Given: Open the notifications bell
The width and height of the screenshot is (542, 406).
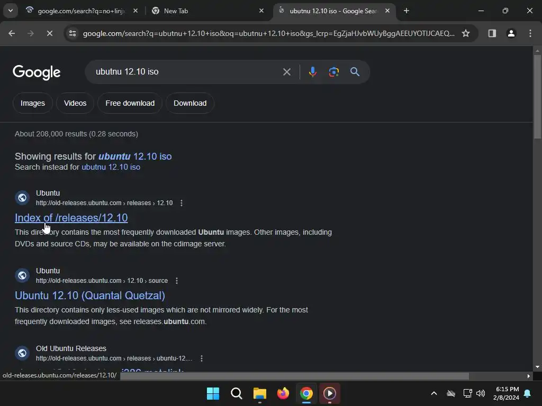Looking at the screenshot, I should pyautogui.click(x=528, y=393).
